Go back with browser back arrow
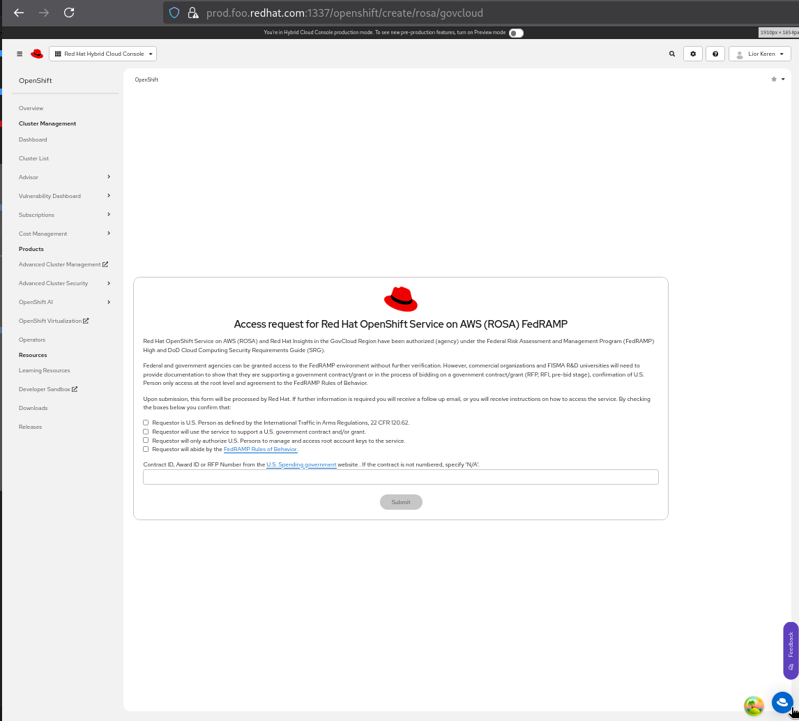The height and width of the screenshot is (721, 799). pyautogui.click(x=19, y=13)
